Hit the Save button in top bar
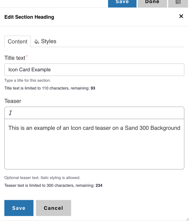Image resolution: width=189 pixels, height=221 pixels. tap(122, 2)
